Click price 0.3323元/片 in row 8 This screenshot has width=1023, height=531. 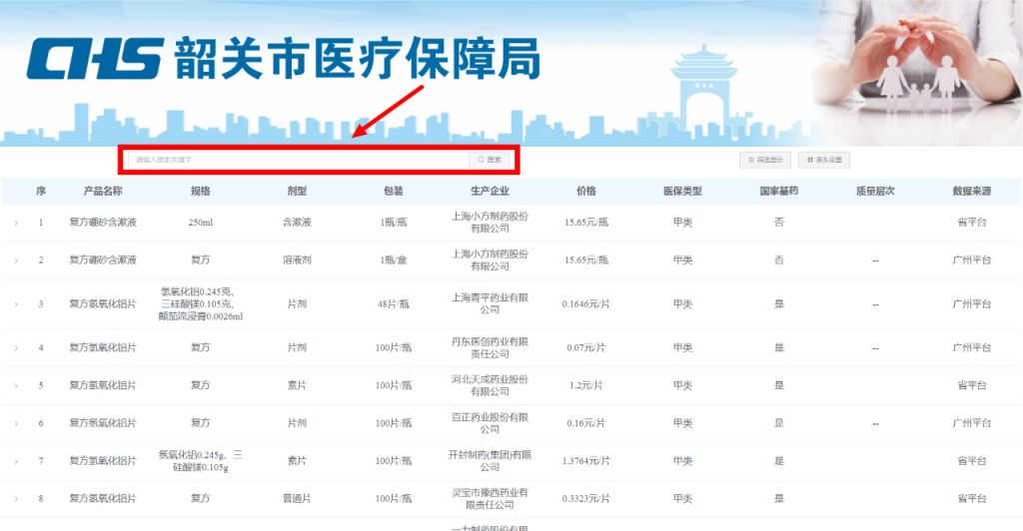tap(585, 499)
